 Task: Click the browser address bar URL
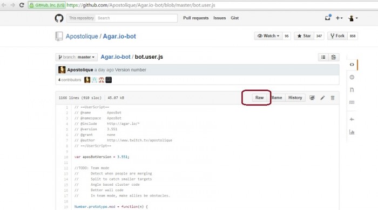140,5
